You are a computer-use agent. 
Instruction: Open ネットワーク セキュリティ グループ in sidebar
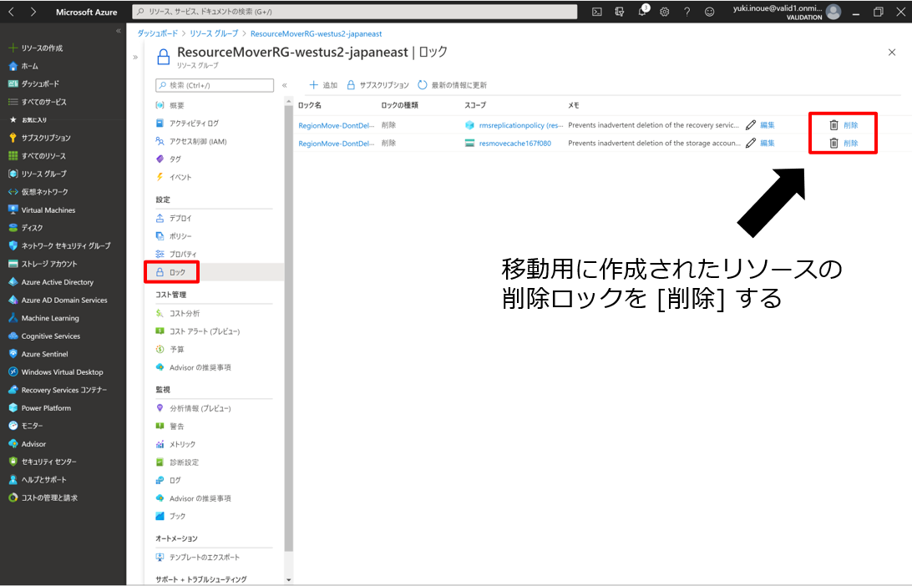(x=59, y=246)
